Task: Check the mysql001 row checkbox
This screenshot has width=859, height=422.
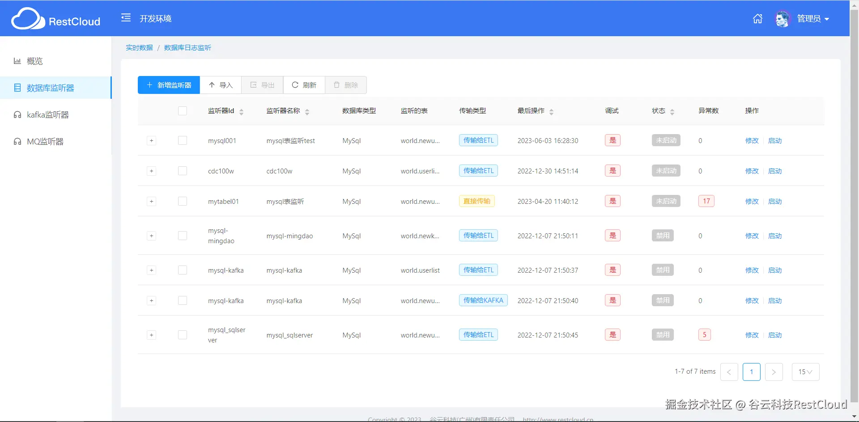Action: tap(183, 140)
